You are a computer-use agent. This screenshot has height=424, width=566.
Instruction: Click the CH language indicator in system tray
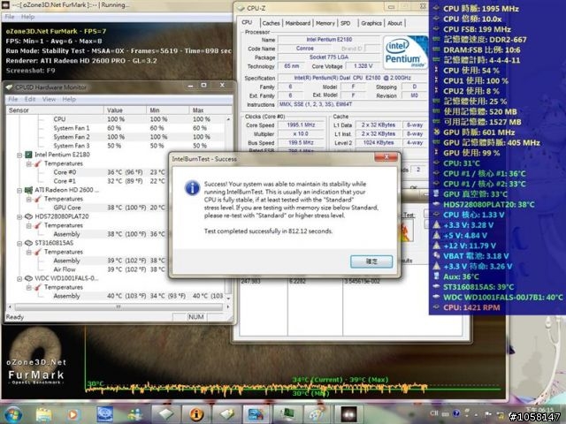pyautogui.click(x=434, y=413)
